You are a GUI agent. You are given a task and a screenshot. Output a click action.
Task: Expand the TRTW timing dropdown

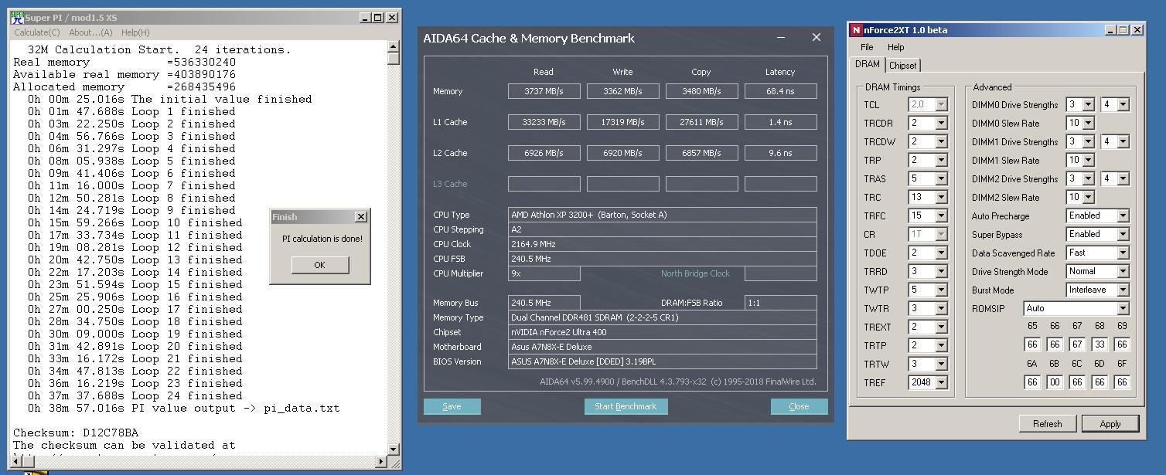pos(941,364)
